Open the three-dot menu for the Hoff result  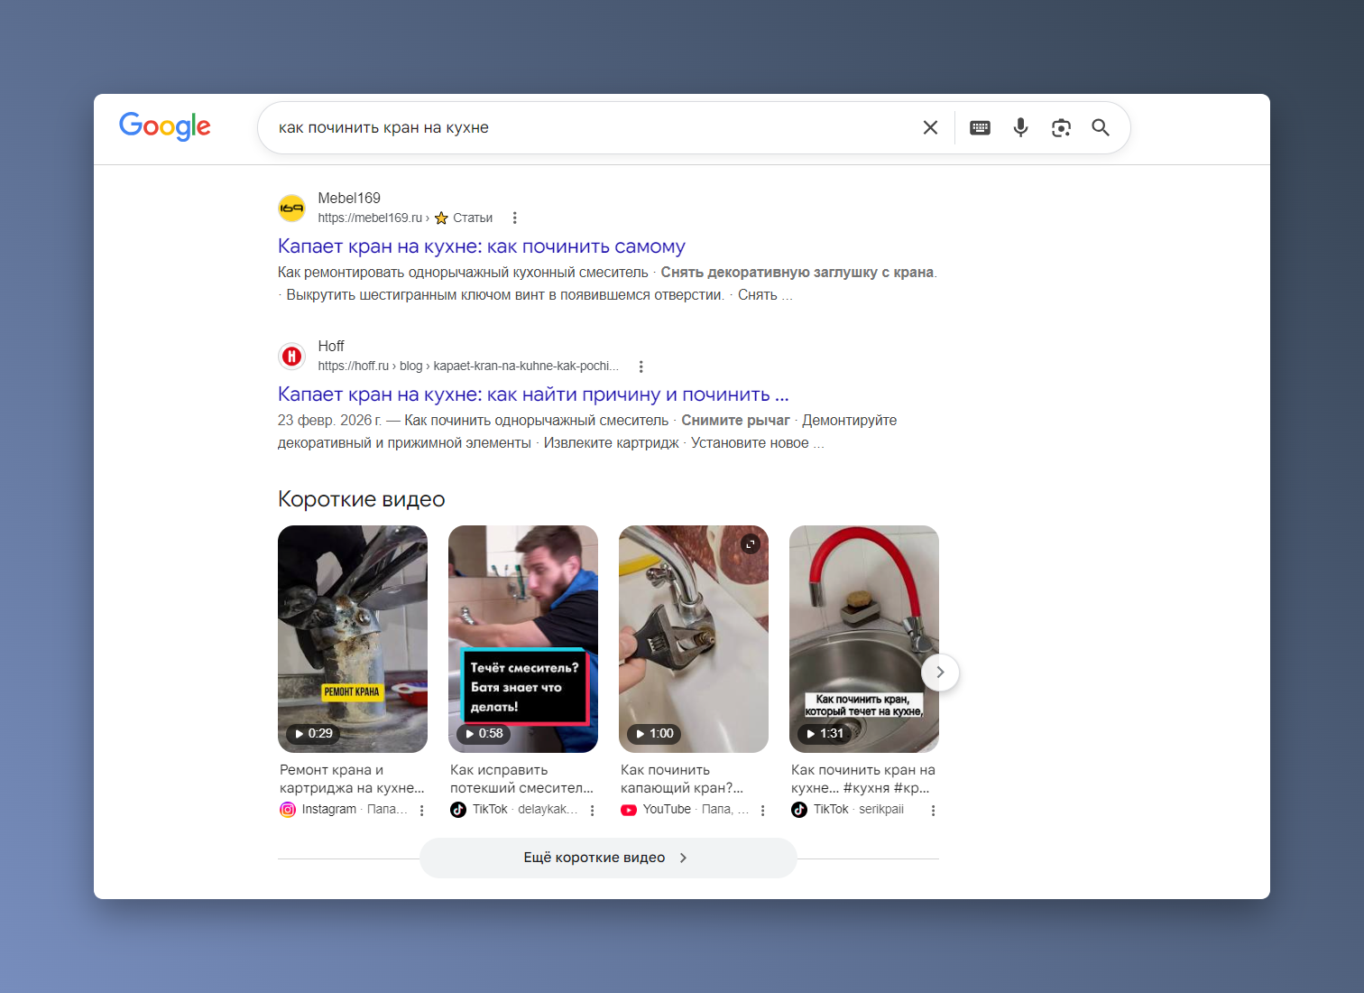click(641, 367)
